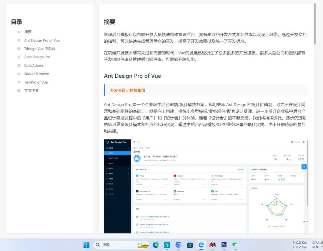Image resolution: width=323 pixels, height=251 pixels.
Task: Click the CPU usage readout in taskbar
Action: pos(317,242)
